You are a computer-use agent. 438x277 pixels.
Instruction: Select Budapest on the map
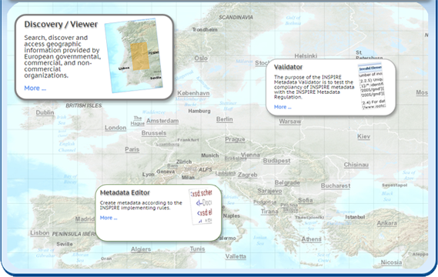pos(276,161)
